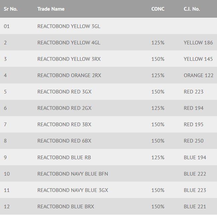Click the RED 194 C.I. number
Viewport: 217px width, 216px height.
[193, 108]
